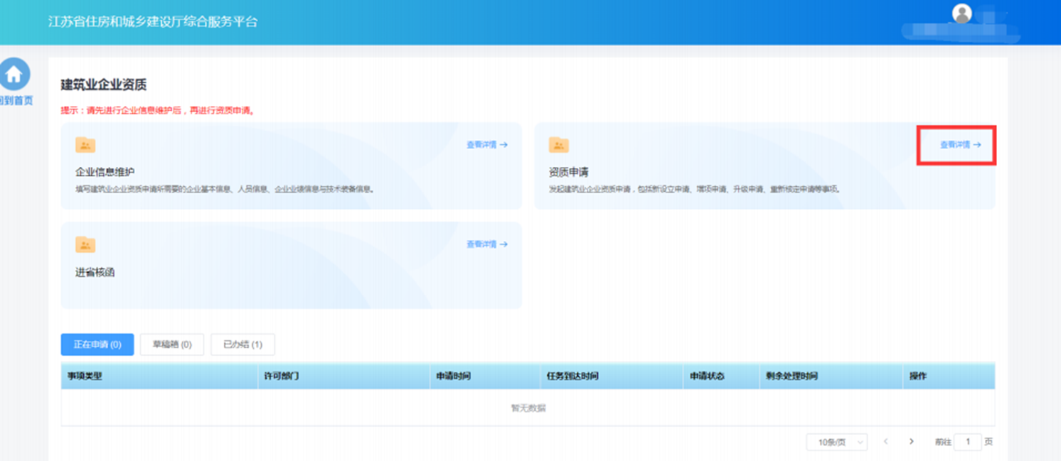Click the folder icon on 资质申请 card

point(559,145)
